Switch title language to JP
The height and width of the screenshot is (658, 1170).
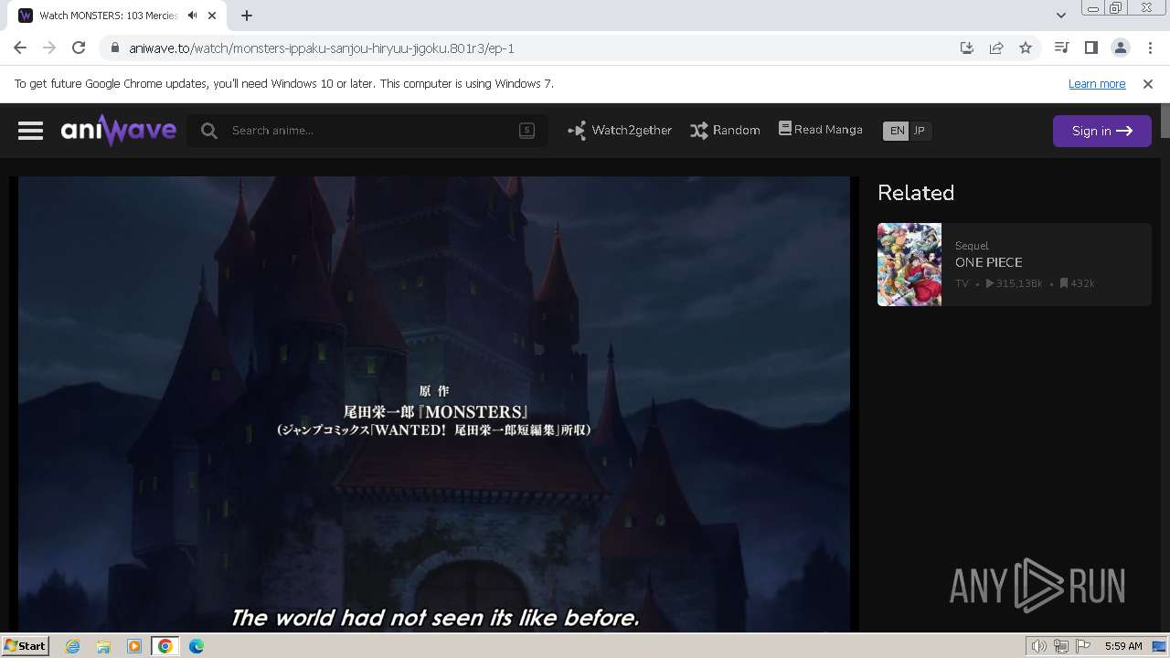pyautogui.click(x=920, y=131)
